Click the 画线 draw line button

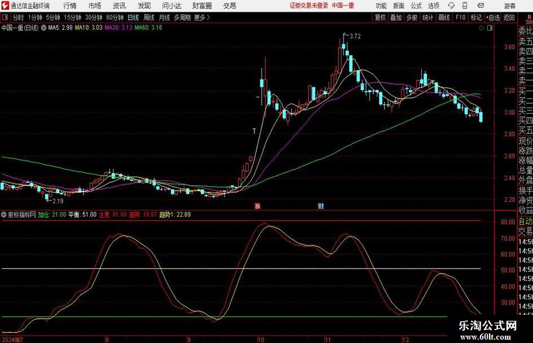444,17
